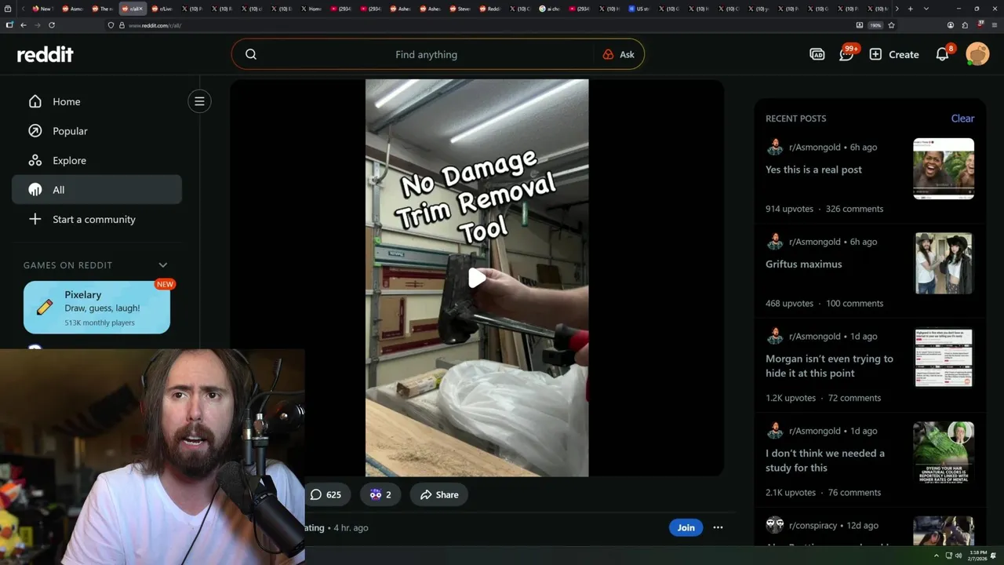Focus the Find anything search field
Screen dimensions: 1004x565
point(426,54)
